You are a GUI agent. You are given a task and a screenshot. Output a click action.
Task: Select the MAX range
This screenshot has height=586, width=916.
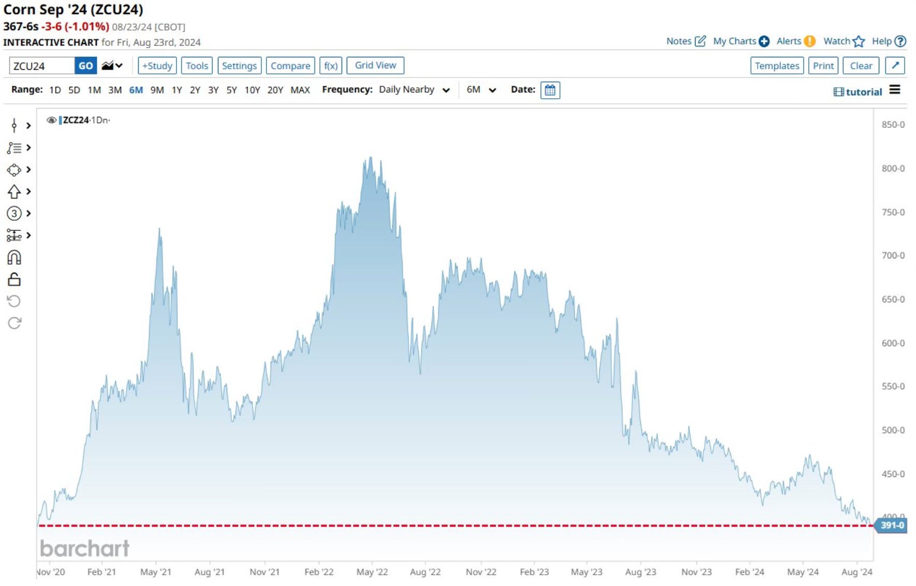(x=300, y=90)
